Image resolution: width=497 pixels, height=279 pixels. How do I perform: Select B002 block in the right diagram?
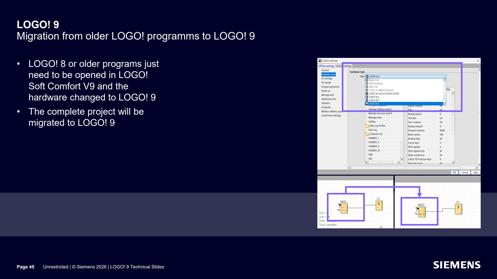click(x=422, y=212)
